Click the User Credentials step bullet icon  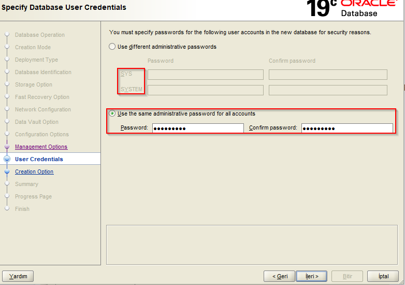7,159
